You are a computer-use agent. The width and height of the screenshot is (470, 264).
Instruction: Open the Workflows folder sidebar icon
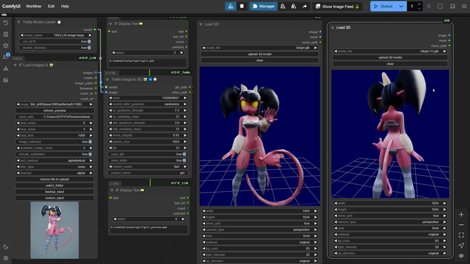click(5, 57)
